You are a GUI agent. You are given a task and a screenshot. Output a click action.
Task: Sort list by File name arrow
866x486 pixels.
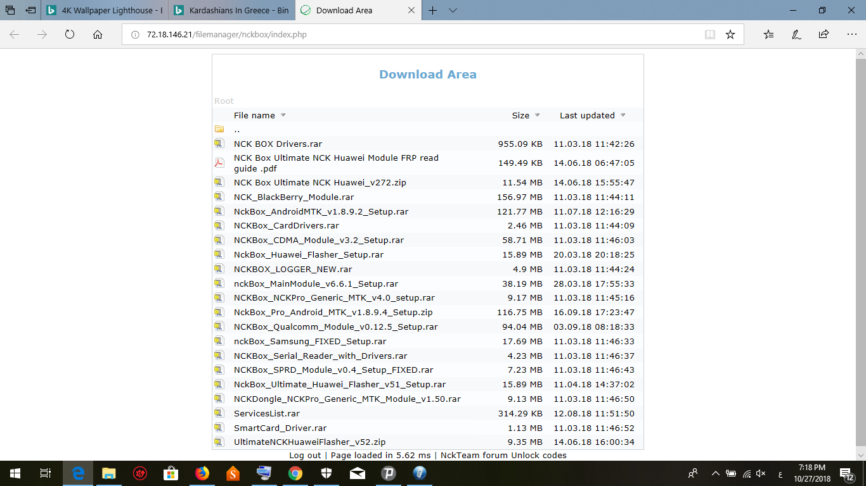tap(283, 115)
